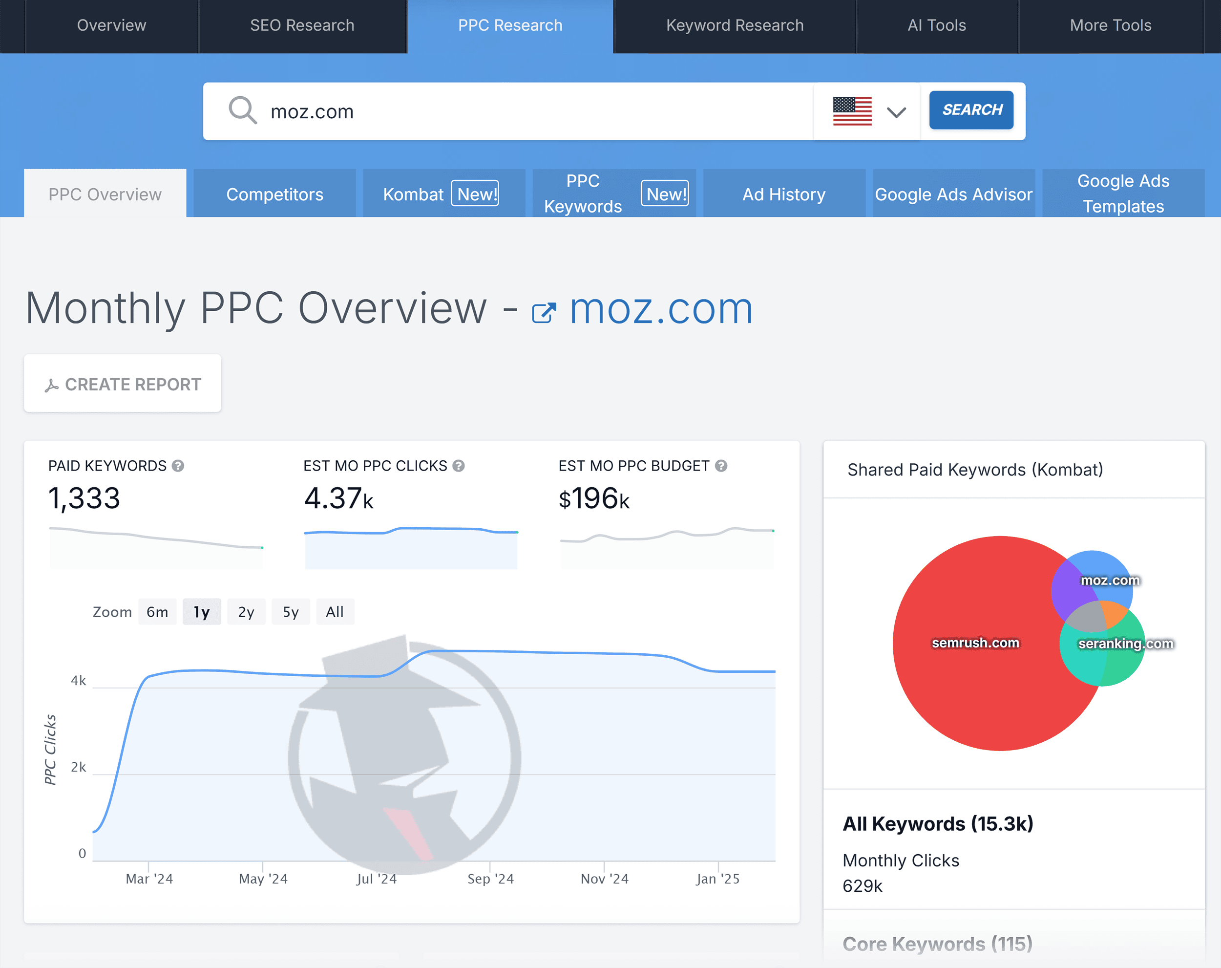Set chart zoom to 1y

(202, 612)
